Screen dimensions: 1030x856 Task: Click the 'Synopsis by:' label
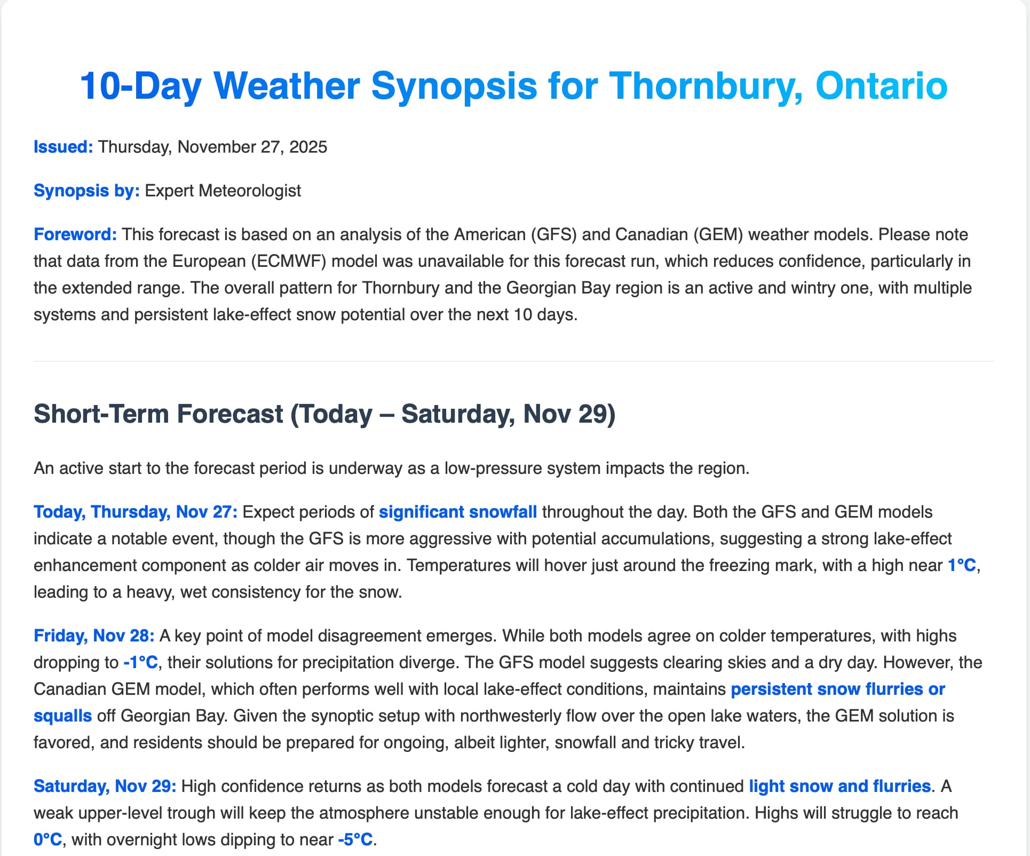click(x=86, y=191)
